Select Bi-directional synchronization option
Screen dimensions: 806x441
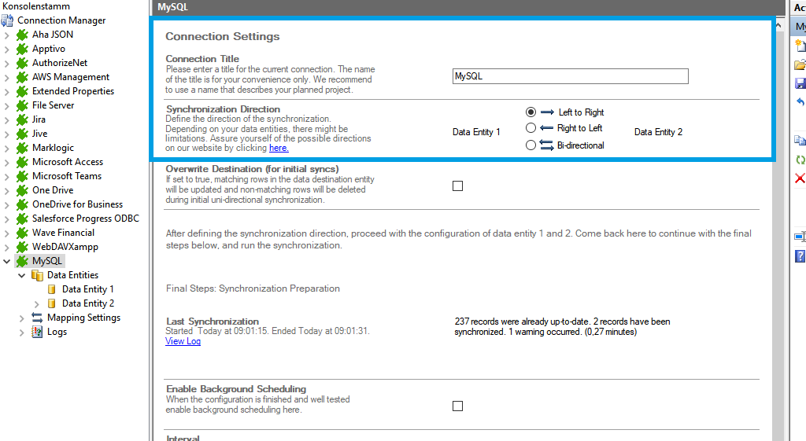[x=531, y=145]
